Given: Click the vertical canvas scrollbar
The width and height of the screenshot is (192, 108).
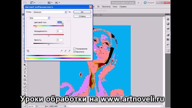Looking at the screenshot, I should (164, 61).
